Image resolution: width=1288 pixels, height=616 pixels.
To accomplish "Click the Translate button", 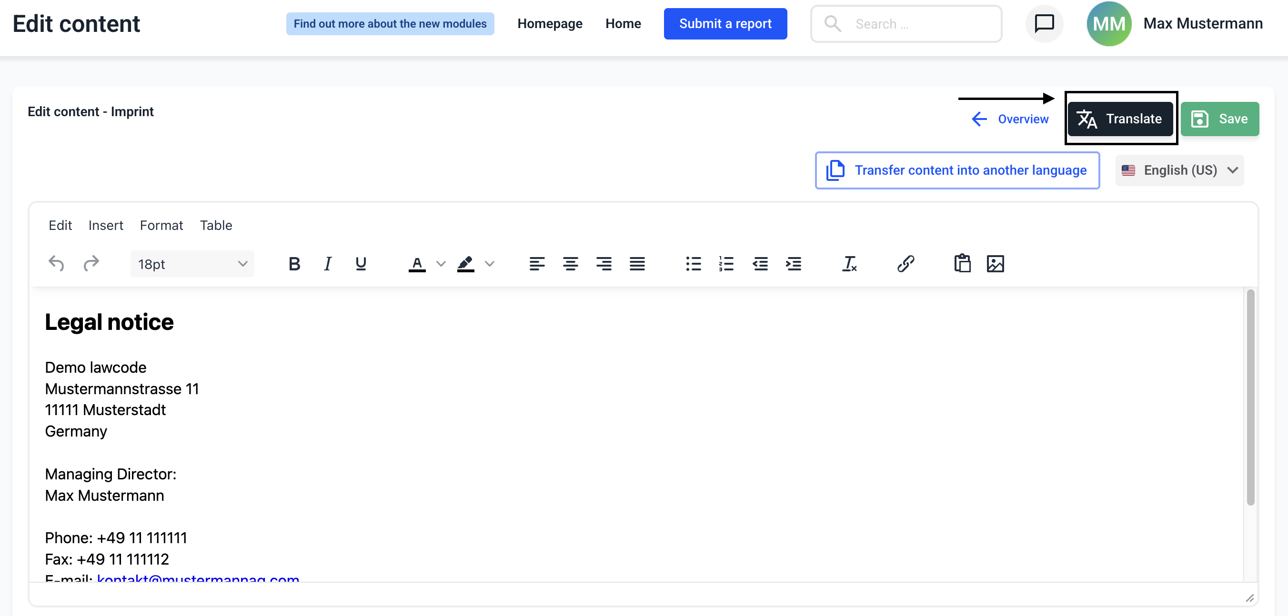I will pyautogui.click(x=1120, y=119).
